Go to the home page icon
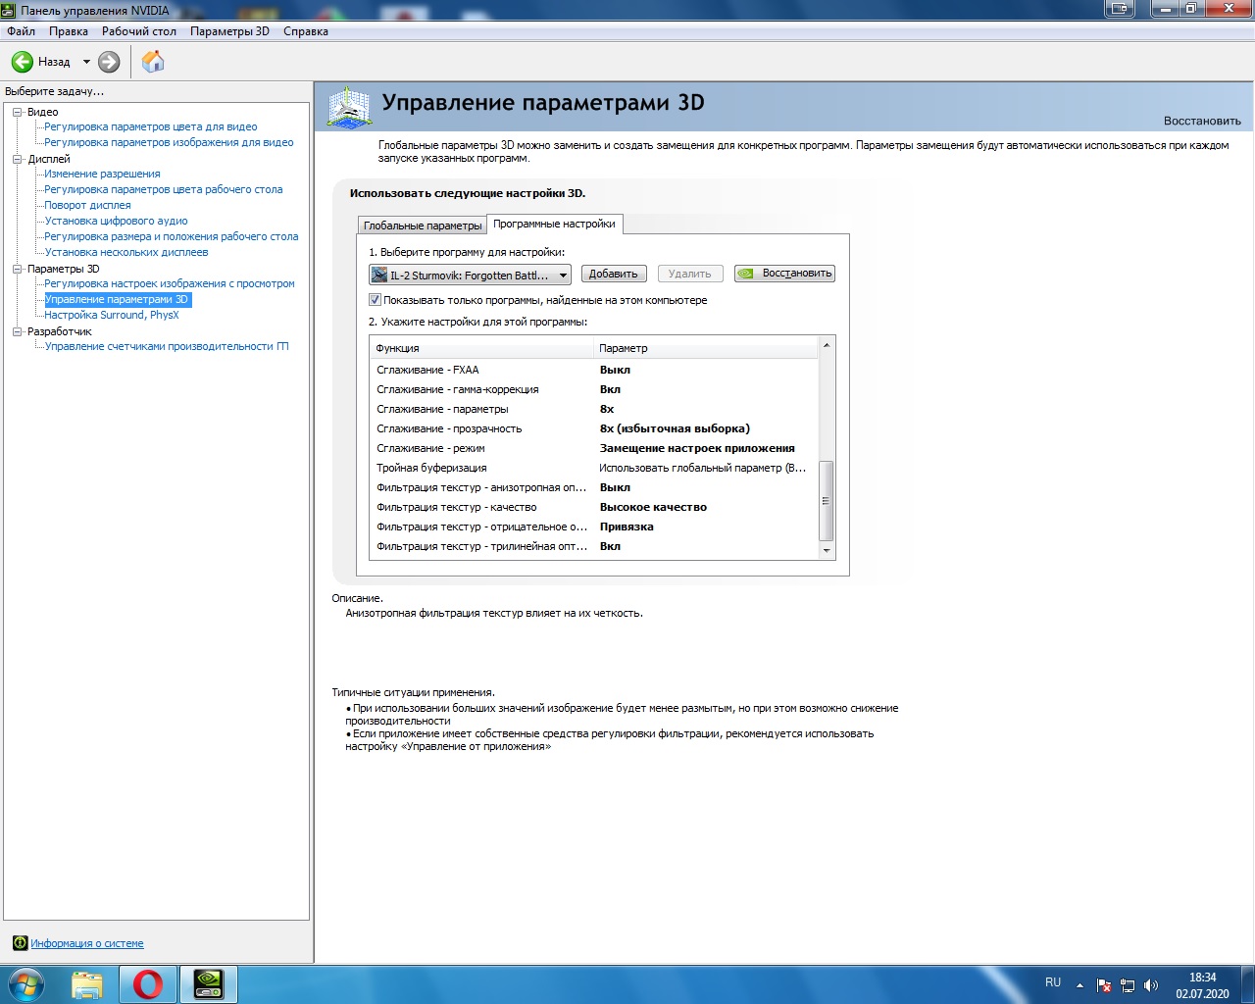The width and height of the screenshot is (1255, 1004). [x=153, y=62]
